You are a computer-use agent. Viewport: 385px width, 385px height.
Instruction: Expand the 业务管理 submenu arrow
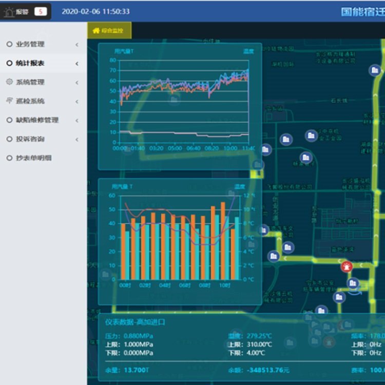click(x=77, y=45)
